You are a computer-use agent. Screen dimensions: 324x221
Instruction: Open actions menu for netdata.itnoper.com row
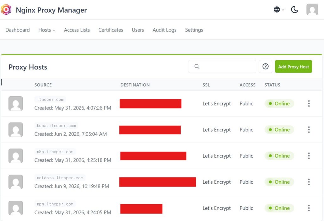pyautogui.click(x=309, y=182)
